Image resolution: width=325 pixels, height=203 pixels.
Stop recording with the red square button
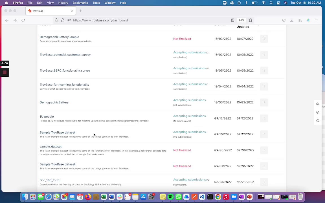pos(5,72)
